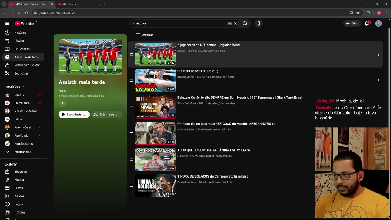
Task: Open Seus vídeos in the sidebar
Action: pyautogui.click(x=24, y=49)
